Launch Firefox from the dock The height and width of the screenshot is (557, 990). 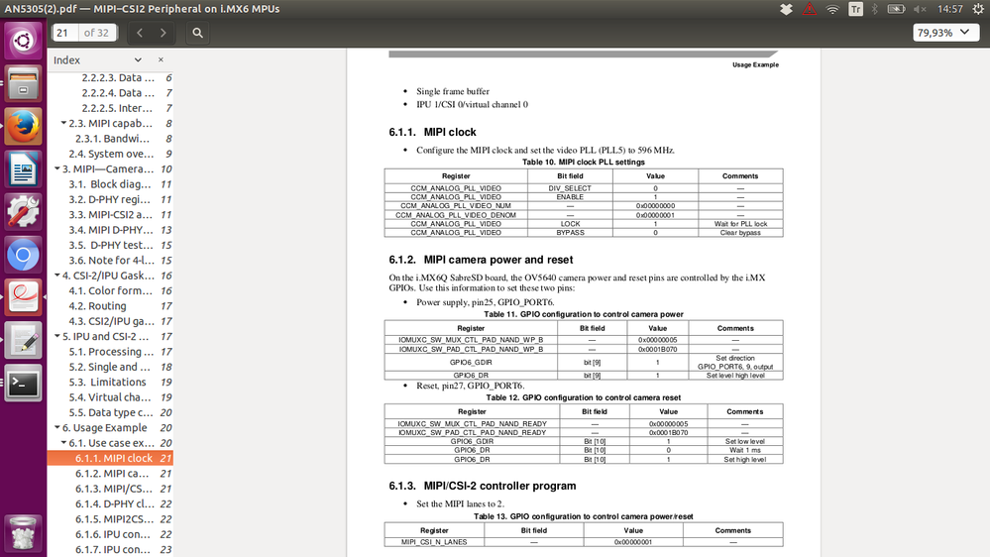click(x=24, y=126)
